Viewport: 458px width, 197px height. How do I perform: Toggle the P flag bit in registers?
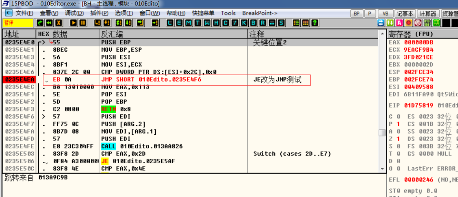coord(398,124)
